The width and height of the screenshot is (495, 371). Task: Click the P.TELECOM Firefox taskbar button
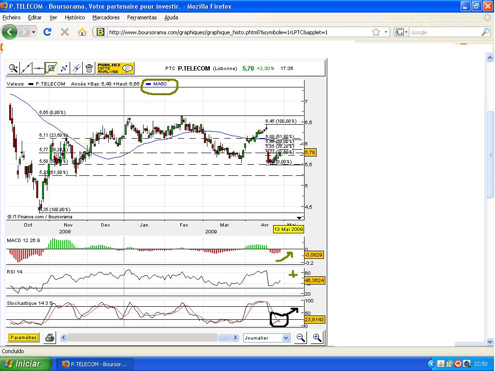pyautogui.click(x=95, y=364)
